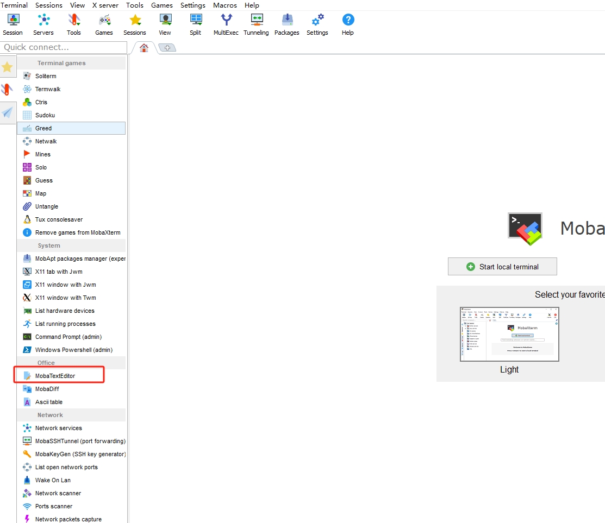Split the terminal view
The image size is (605, 523).
click(195, 24)
